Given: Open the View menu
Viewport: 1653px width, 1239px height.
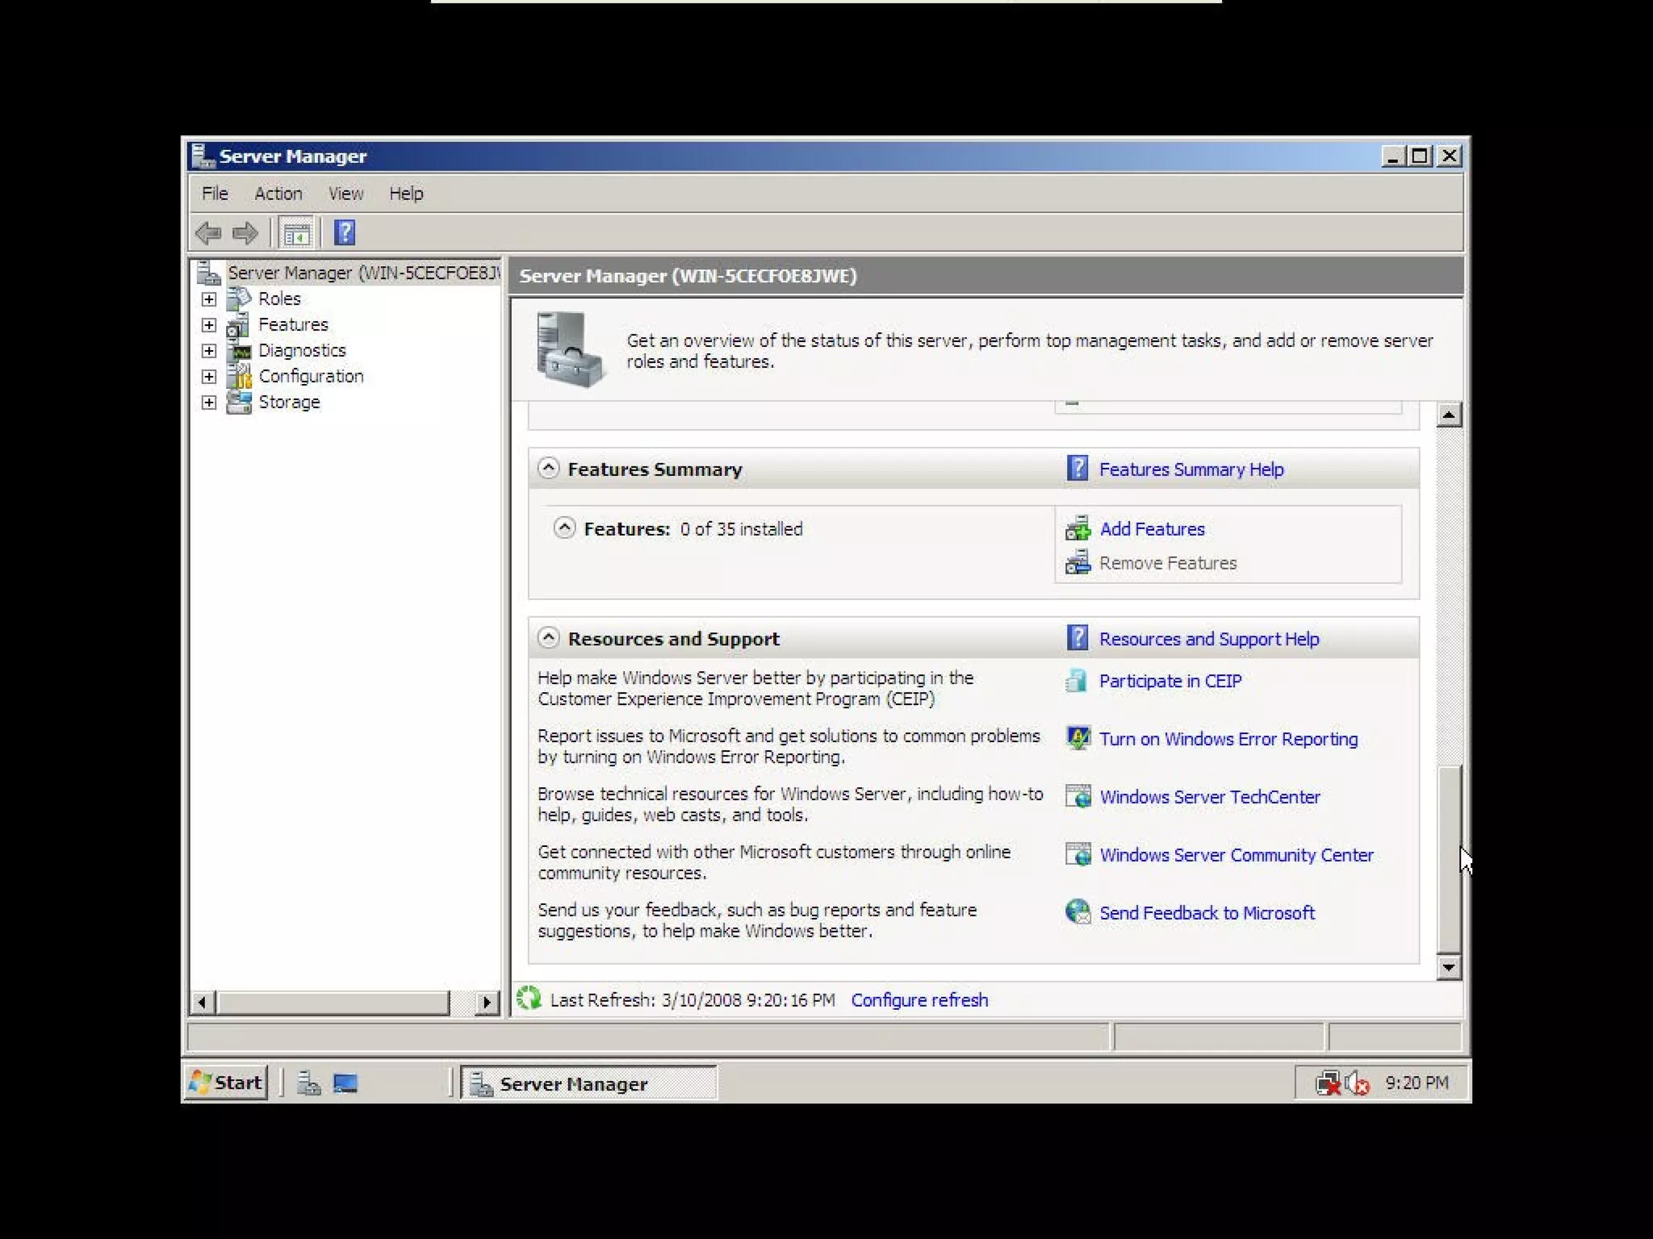Looking at the screenshot, I should tap(345, 194).
